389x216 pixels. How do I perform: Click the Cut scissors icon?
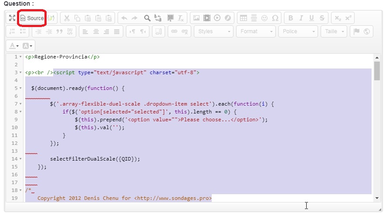point(67,18)
